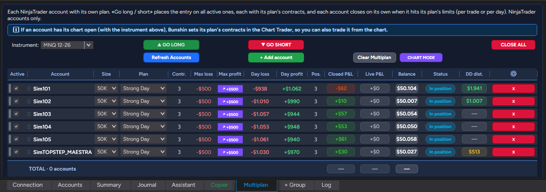Switch to the Connection tab
The image size is (546, 192).
pos(28,185)
